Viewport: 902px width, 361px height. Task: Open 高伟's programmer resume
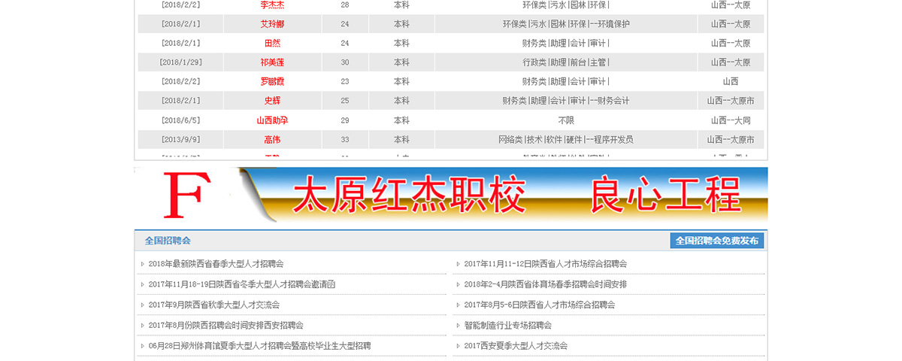[x=271, y=140]
